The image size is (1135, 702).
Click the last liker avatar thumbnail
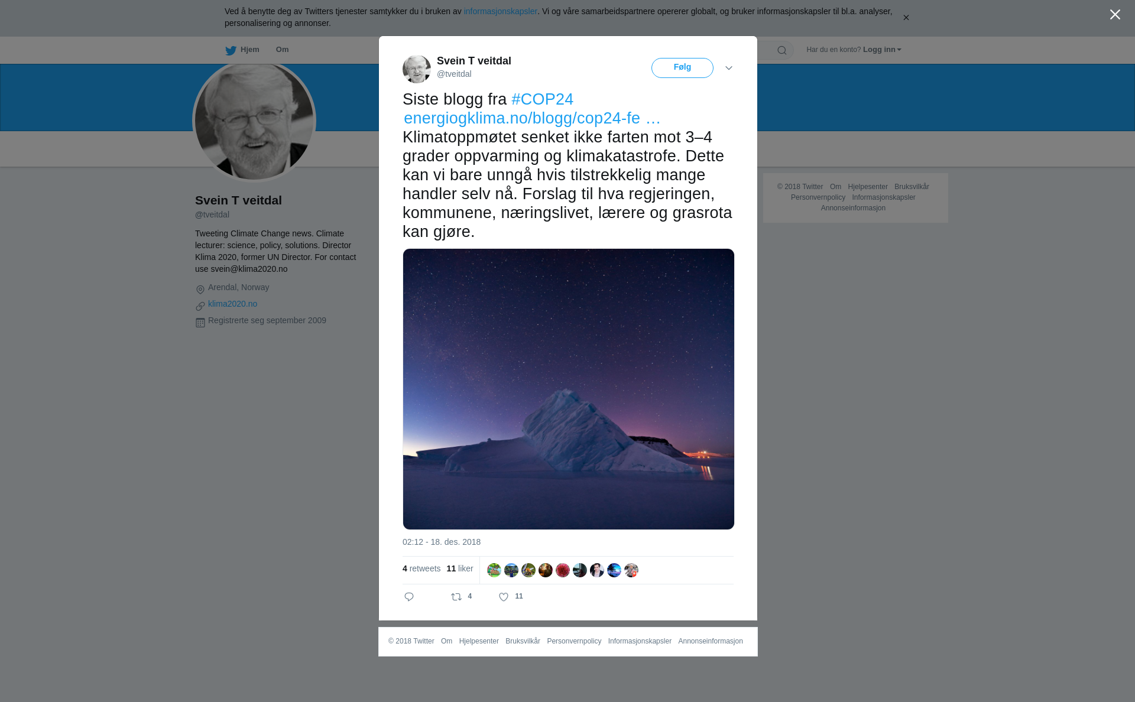click(631, 570)
